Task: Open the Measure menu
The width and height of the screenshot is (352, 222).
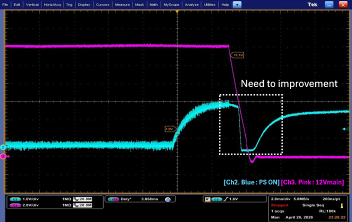Action: 122,4
